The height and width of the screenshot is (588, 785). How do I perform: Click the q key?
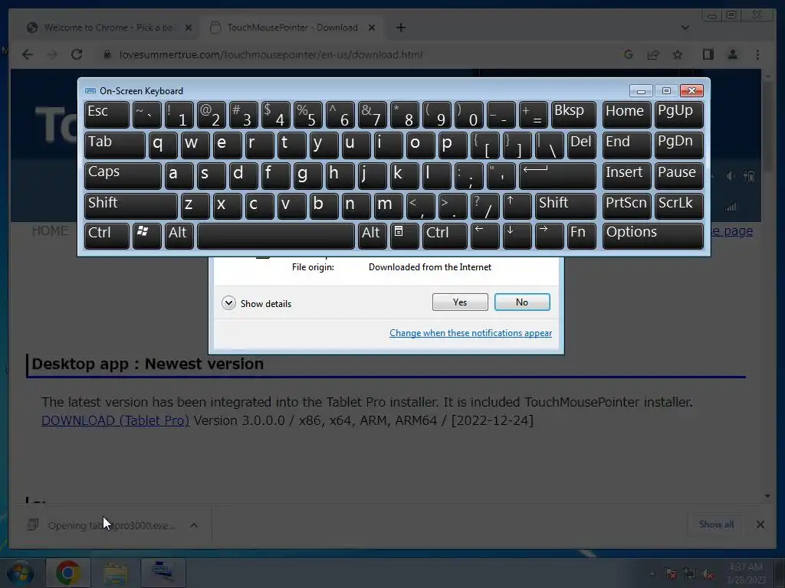coord(163,145)
